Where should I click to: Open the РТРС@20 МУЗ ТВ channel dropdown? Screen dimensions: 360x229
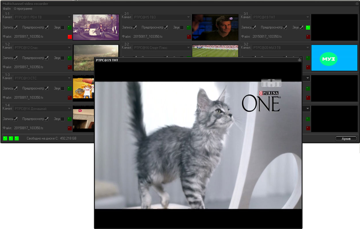click(x=281, y=48)
